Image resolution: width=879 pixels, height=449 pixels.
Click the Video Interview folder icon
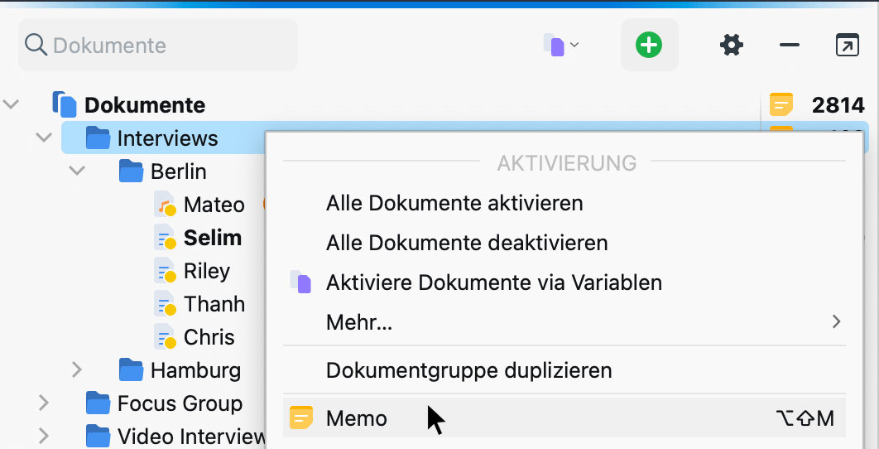coord(98,436)
